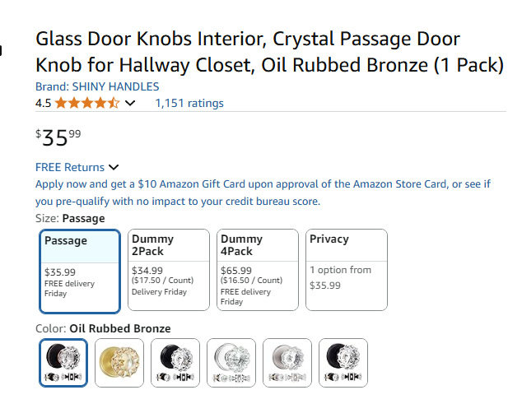The width and height of the screenshot is (522, 404).
Task: Select the Dummy 4Pack size option
Action: (256, 271)
